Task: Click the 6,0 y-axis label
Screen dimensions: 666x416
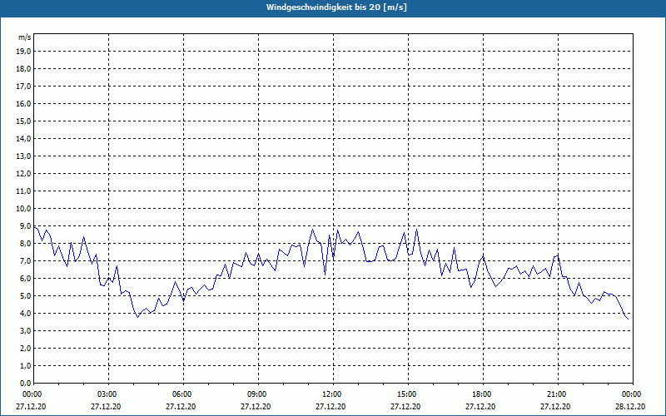Action: (26, 279)
